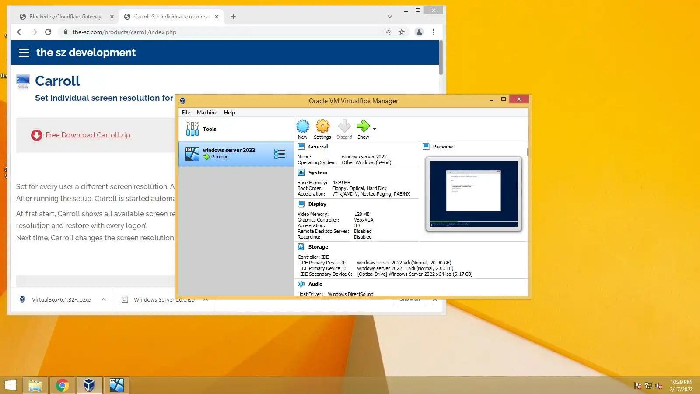This screenshot has width=700, height=394.
Task: Open the Help menu in VirtualBox Manager
Action: (229, 113)
